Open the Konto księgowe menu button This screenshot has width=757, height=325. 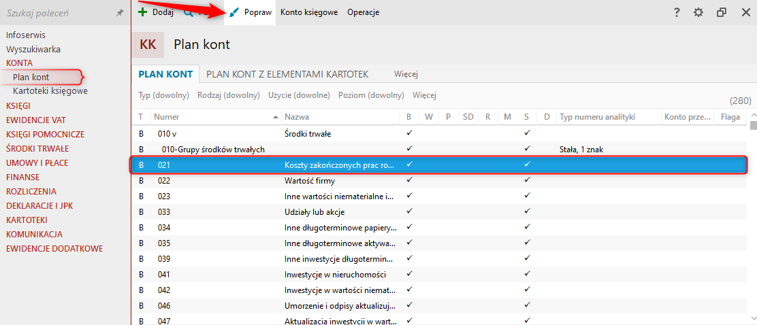pyautogui.click(x=309, y=12)
